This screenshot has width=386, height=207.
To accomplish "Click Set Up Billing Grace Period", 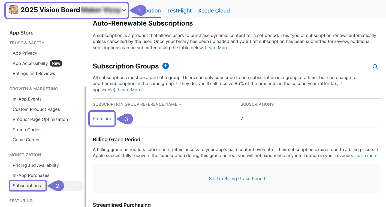I will click(237, 178).
